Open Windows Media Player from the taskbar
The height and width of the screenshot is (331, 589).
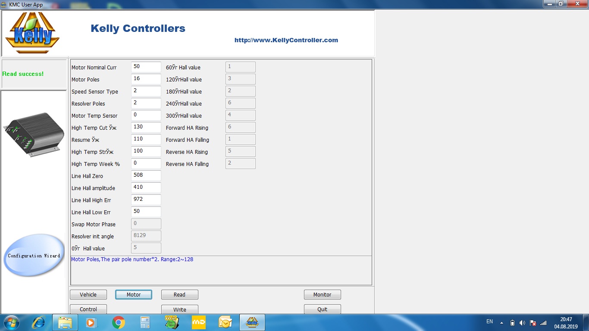coord(91,322)
